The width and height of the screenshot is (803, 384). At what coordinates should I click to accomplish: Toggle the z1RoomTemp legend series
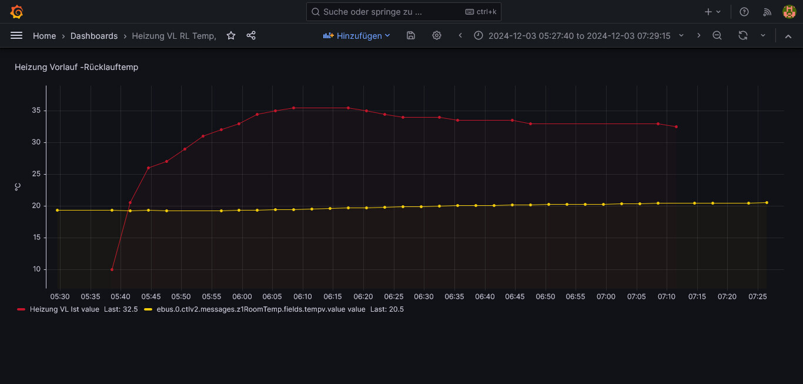[260, 309]
